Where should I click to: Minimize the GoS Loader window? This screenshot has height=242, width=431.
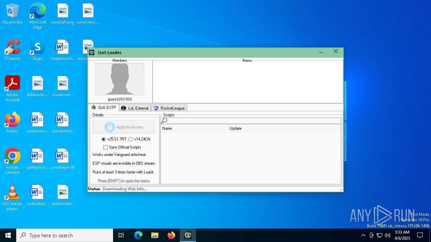(321, 52)
